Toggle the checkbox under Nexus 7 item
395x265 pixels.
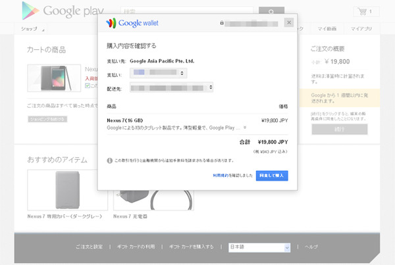click(88, 85)
